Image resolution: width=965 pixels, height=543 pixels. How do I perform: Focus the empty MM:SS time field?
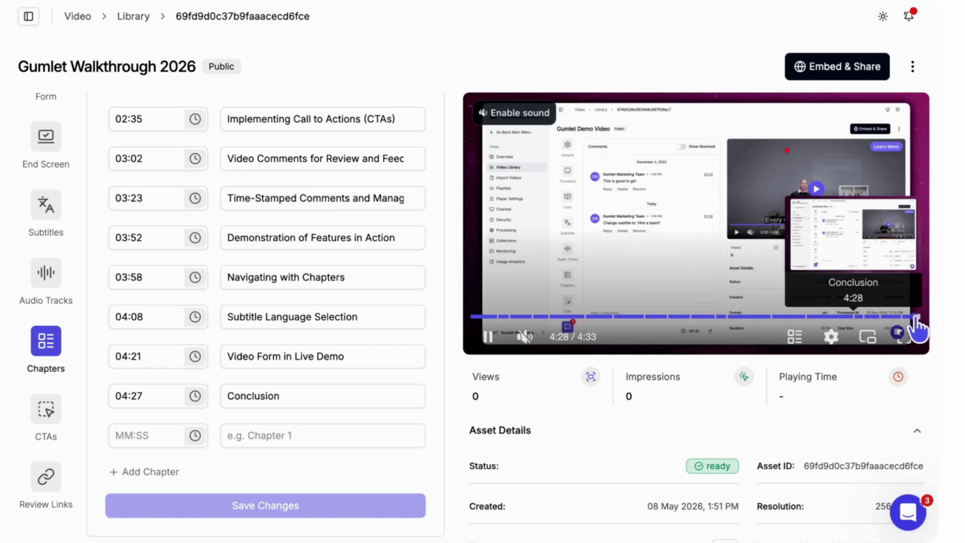tap(147, 436)
